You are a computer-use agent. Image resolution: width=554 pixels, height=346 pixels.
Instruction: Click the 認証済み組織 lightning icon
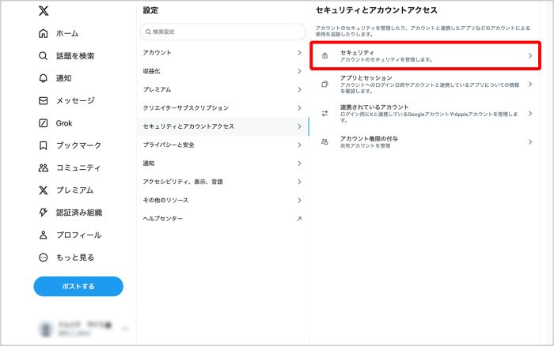point(43,212)
